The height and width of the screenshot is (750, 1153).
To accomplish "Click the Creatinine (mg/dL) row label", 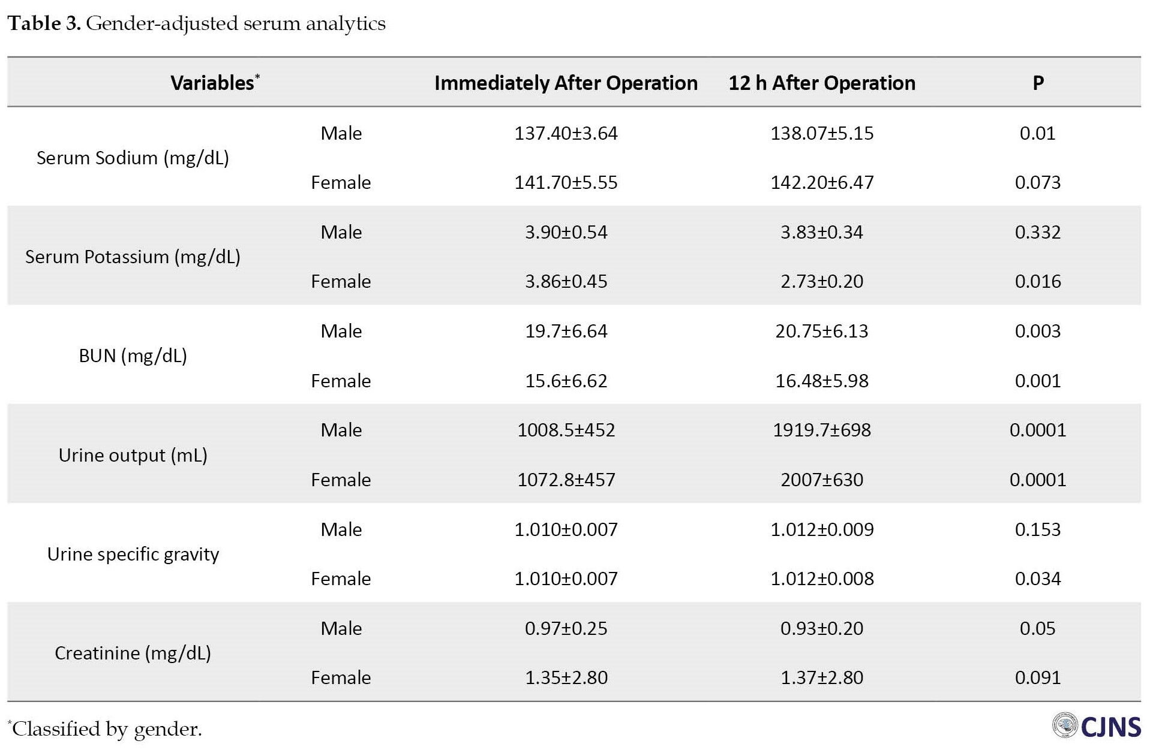I will point(133,653).
